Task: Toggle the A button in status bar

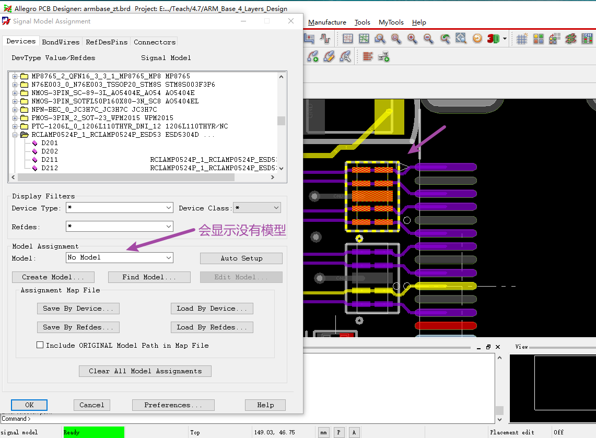Action: 354,432
